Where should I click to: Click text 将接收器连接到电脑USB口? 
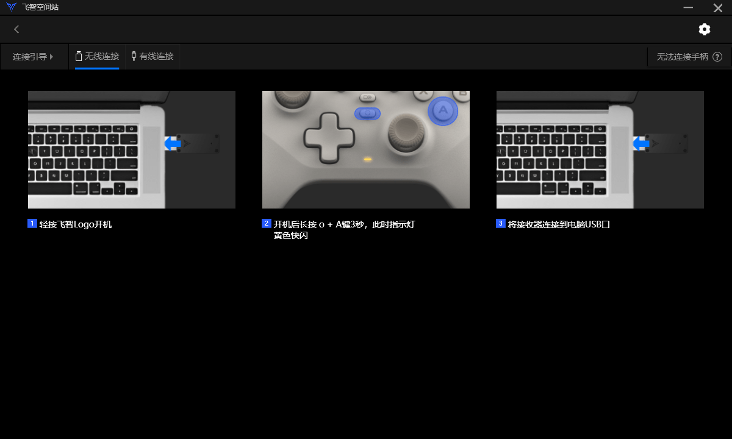pyautogui.click(x=559, y=224)
